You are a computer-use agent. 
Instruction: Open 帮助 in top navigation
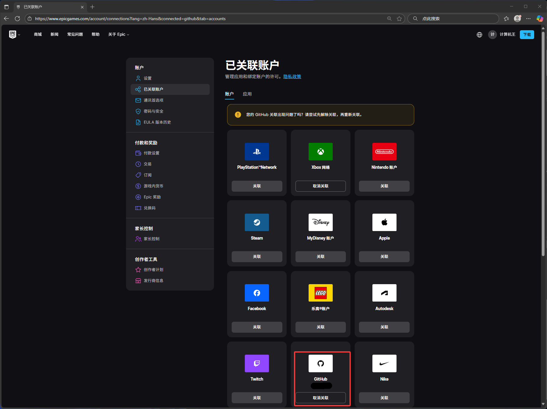click(96, 34)
